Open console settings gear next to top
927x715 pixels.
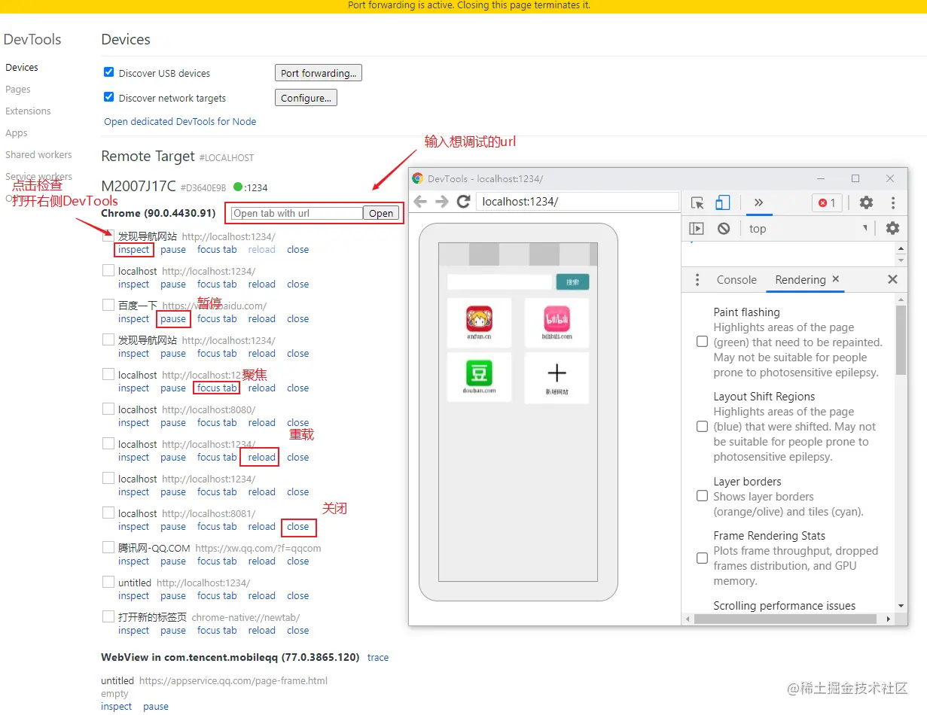892,229
